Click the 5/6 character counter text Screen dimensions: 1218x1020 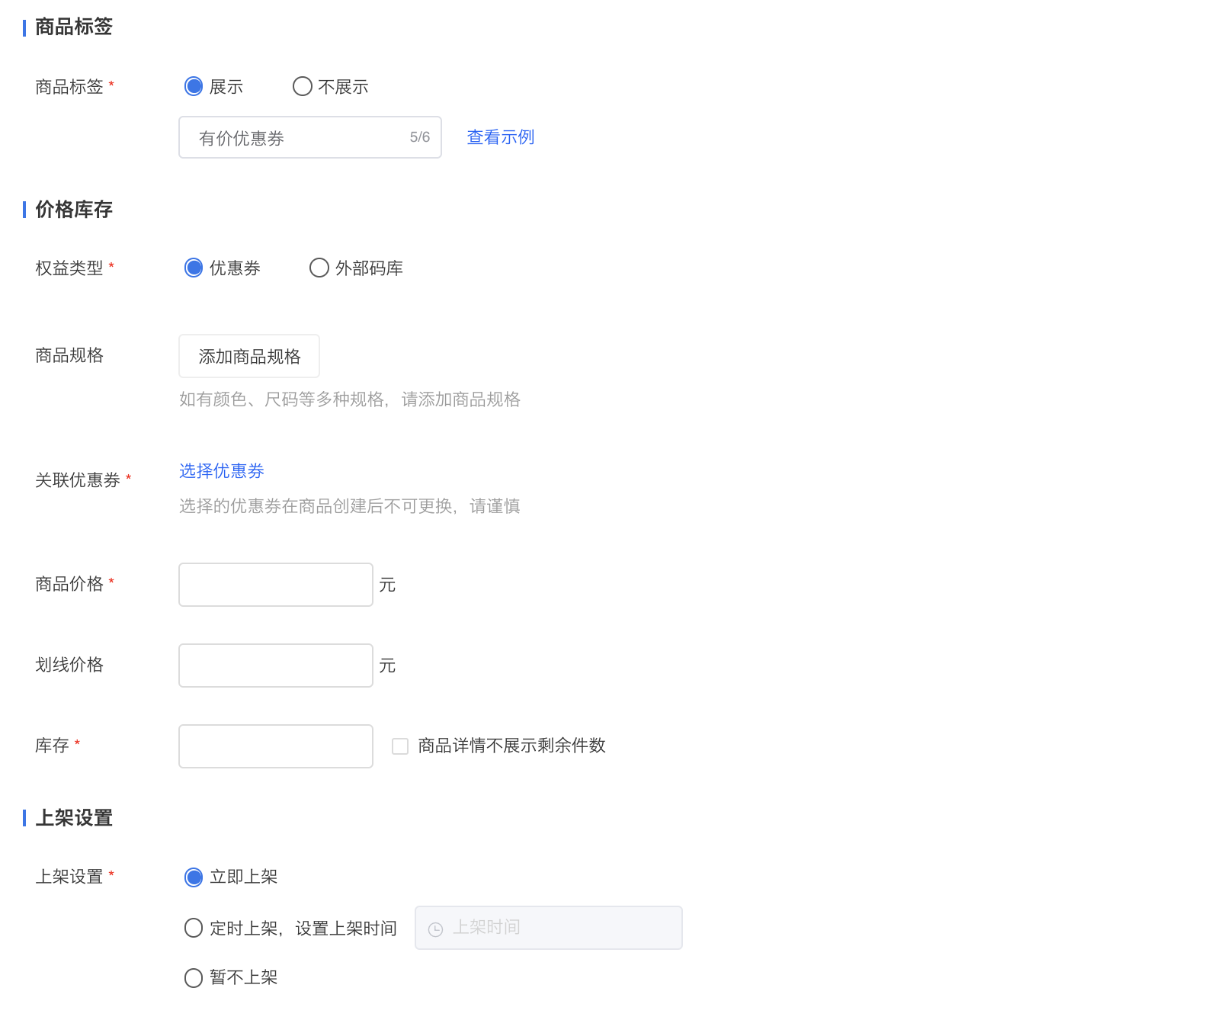420,137
